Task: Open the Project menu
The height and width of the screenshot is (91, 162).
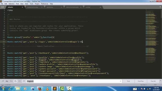Action: coord(37,4)
